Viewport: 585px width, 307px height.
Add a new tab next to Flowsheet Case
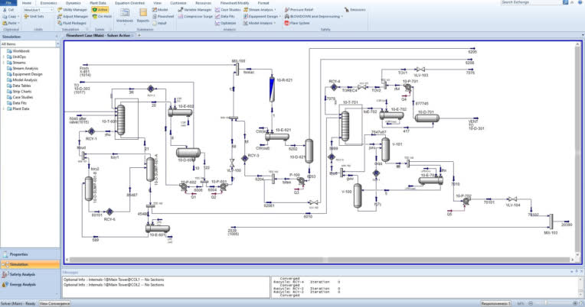pos(139,35)
